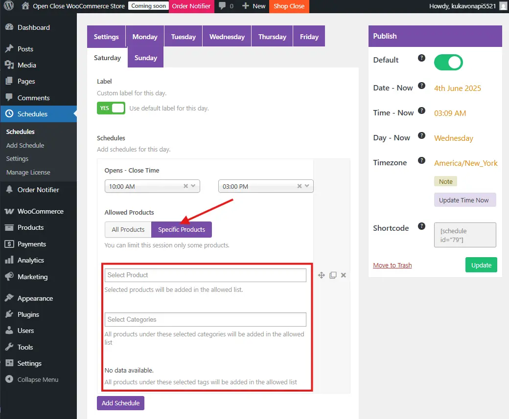The width and height of the screenshot is (509, 419).
Task: Click the Comments icon in sidebar
Action: tap(9, 98)
